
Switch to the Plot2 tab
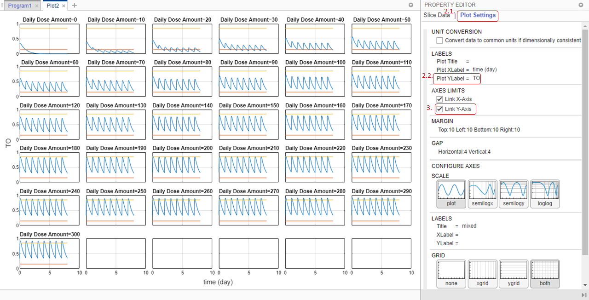click(x=55, y=6)
